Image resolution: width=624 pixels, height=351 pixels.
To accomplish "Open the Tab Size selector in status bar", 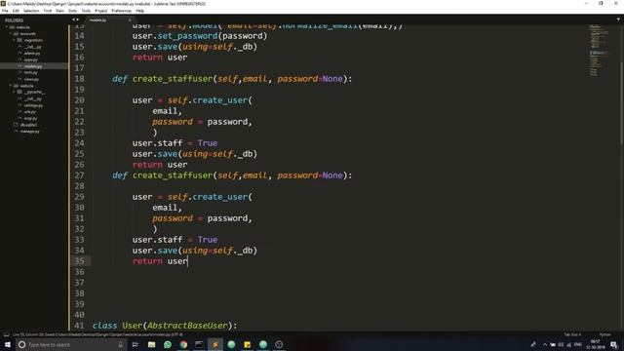I will [x=572, y=334].
